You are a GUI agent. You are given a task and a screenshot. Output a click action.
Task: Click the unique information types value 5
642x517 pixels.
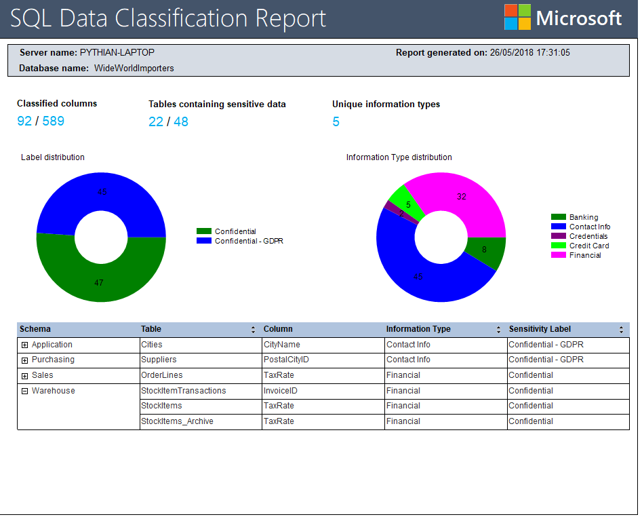336,122
